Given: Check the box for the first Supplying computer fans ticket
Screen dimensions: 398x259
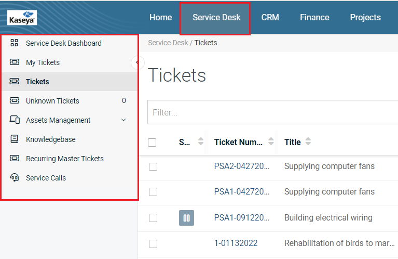Looking at the screenshot, I should (153, 166).
